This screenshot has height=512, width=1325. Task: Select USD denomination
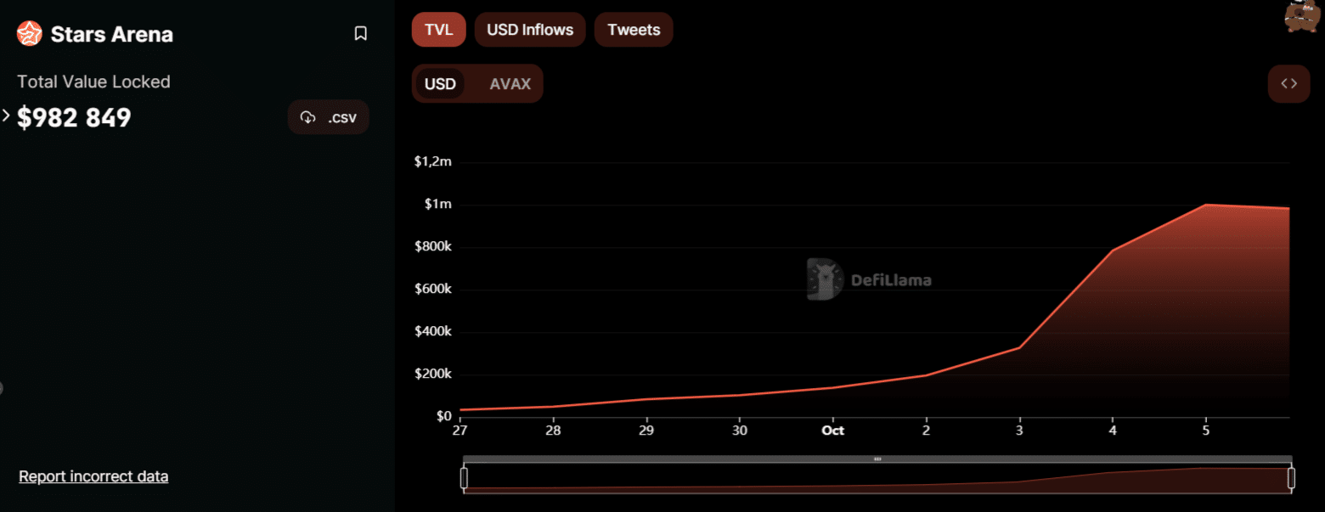pos(440,83)
